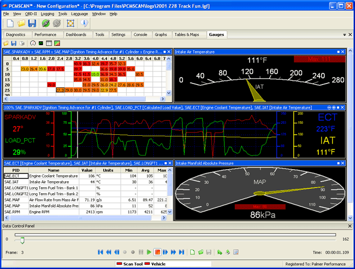Add a table view via grid icon
The height and width of the screenshot is (269, 355).
(49, 43)
